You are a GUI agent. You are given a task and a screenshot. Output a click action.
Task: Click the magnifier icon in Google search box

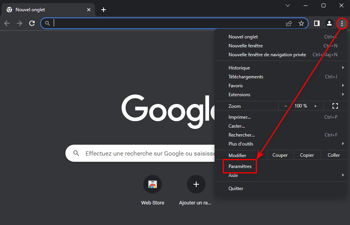pos(76,153)
